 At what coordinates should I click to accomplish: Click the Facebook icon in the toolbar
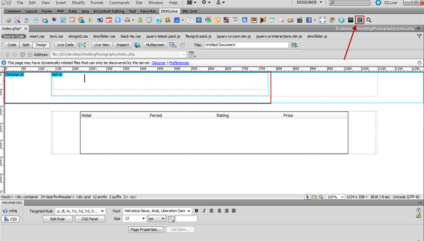coord(309,20)
